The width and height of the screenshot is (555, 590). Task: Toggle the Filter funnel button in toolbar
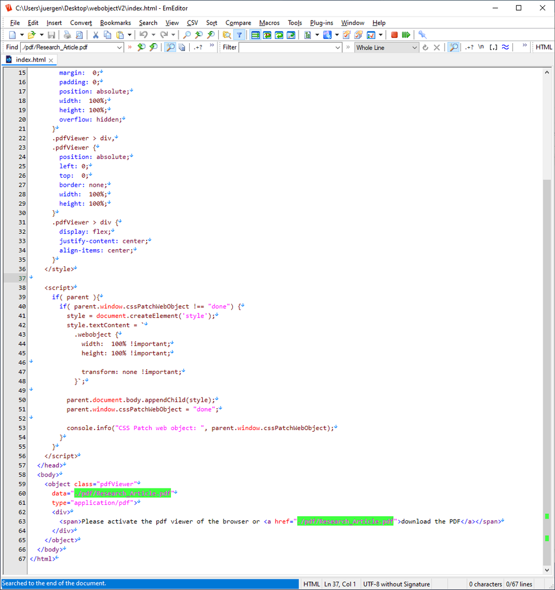[239, 35]
